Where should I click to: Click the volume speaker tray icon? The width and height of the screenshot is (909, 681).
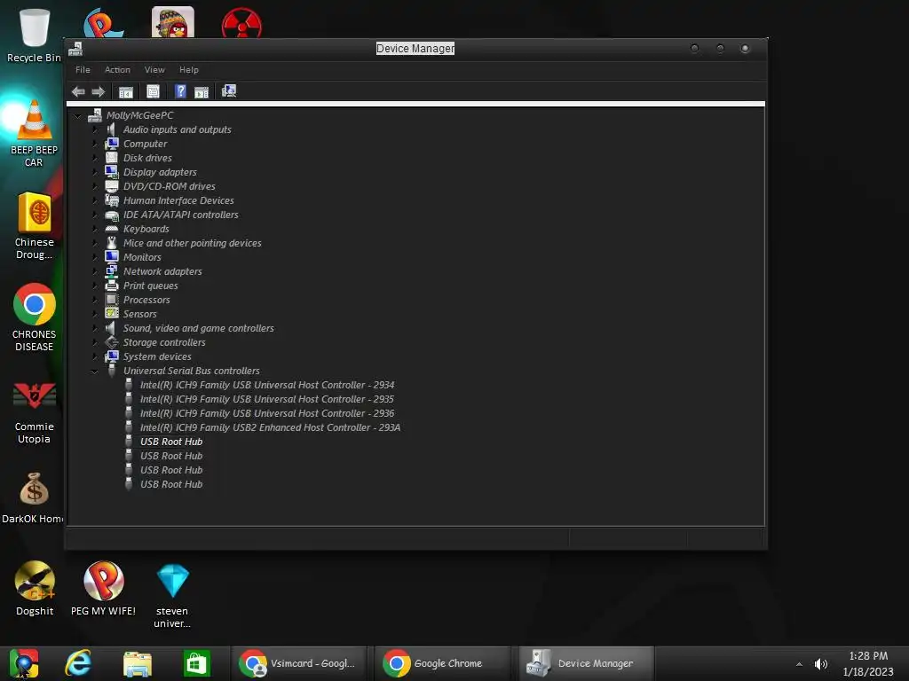click(821, 664)
